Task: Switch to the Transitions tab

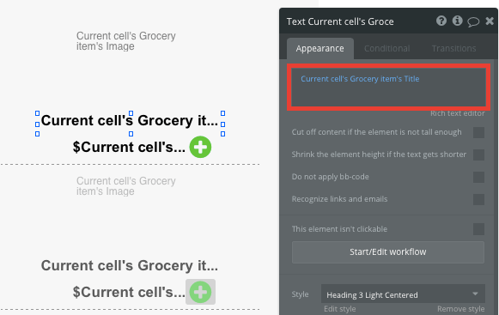Action: coord(453,48)
